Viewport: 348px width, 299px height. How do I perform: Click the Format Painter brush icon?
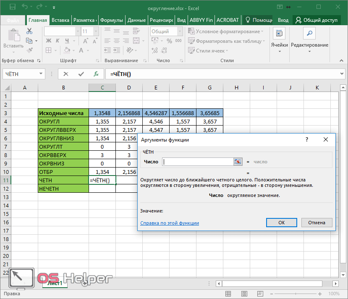[29, 50]
